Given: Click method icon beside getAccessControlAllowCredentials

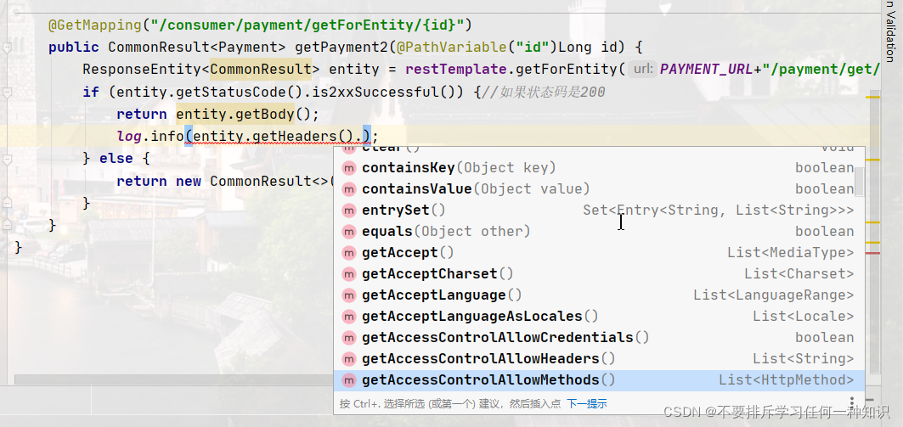Looking at the screenshot, I should [x=349, y=338].
